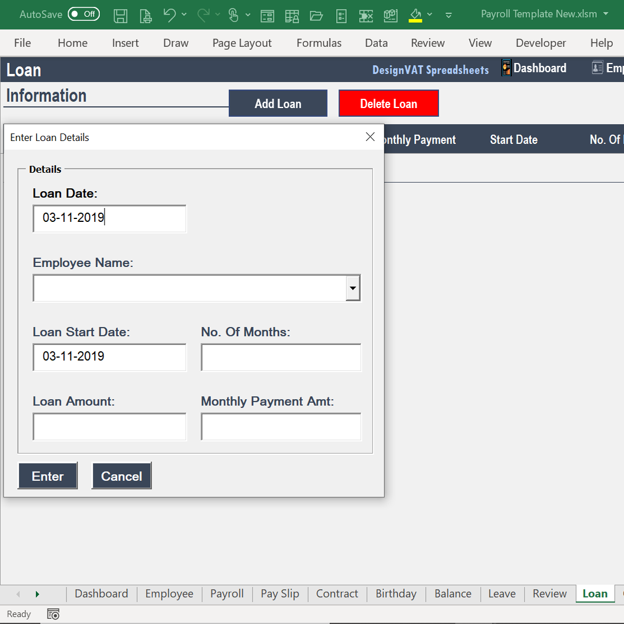624x624 pixels.
Task: Open the Customize Quick Access Toolbar menu
Action: tap(449, 16)
